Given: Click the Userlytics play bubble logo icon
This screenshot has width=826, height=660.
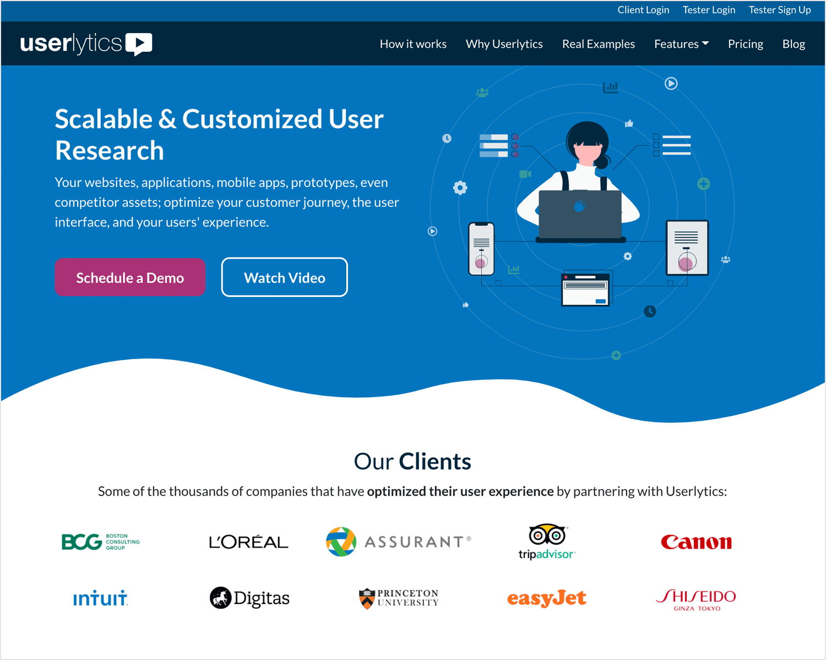Looking at the screenshot, I should pyautogui.click(x=139, y=44).
